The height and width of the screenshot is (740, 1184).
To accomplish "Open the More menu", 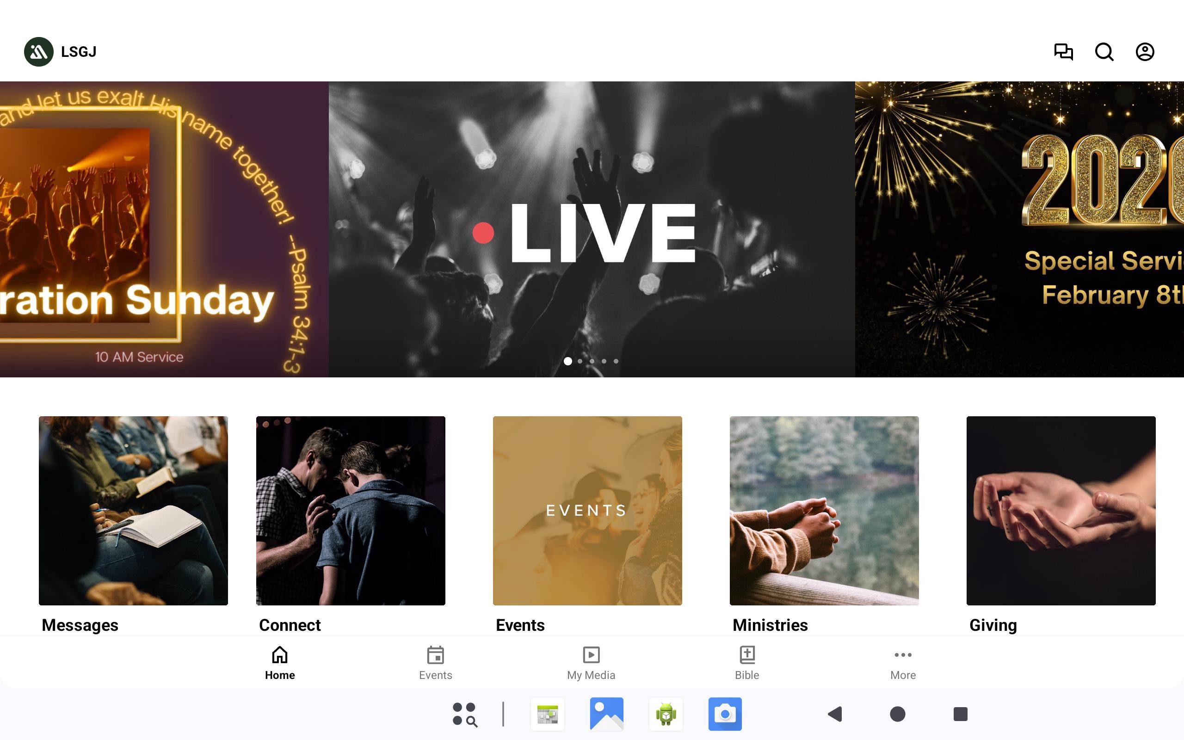I will [x=903, y=663].
